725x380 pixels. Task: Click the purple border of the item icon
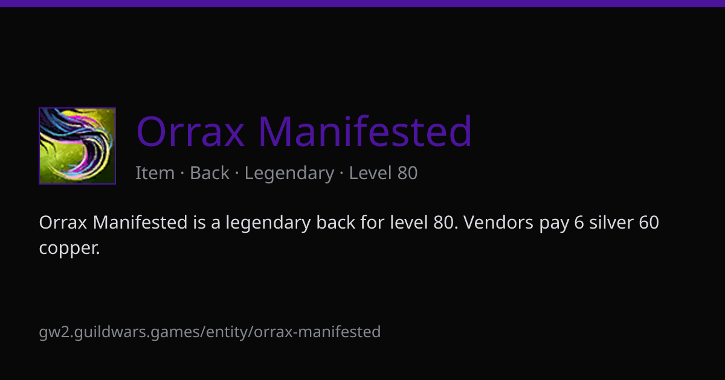tap(40, 146)
